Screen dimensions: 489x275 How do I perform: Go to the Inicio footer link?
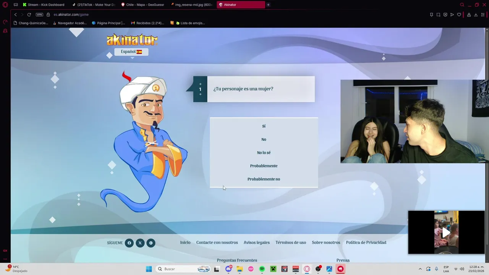[x=185, y=243]
